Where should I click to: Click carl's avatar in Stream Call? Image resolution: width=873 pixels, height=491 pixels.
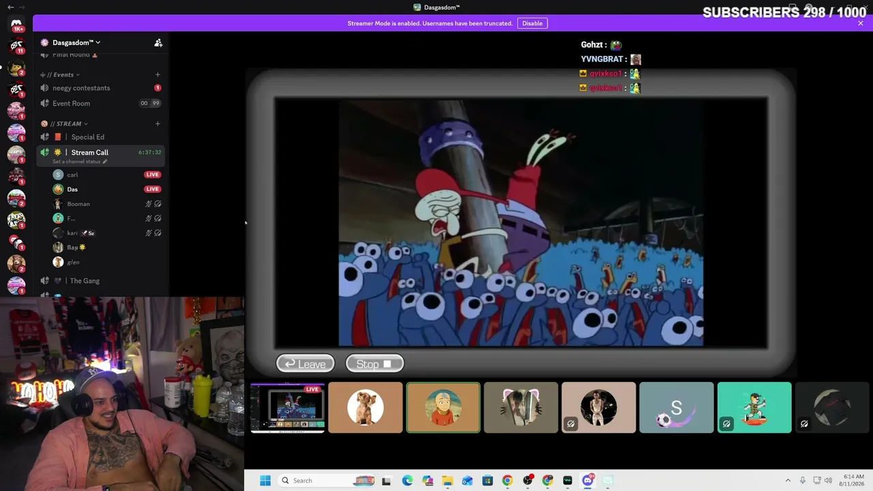(58, 175)
